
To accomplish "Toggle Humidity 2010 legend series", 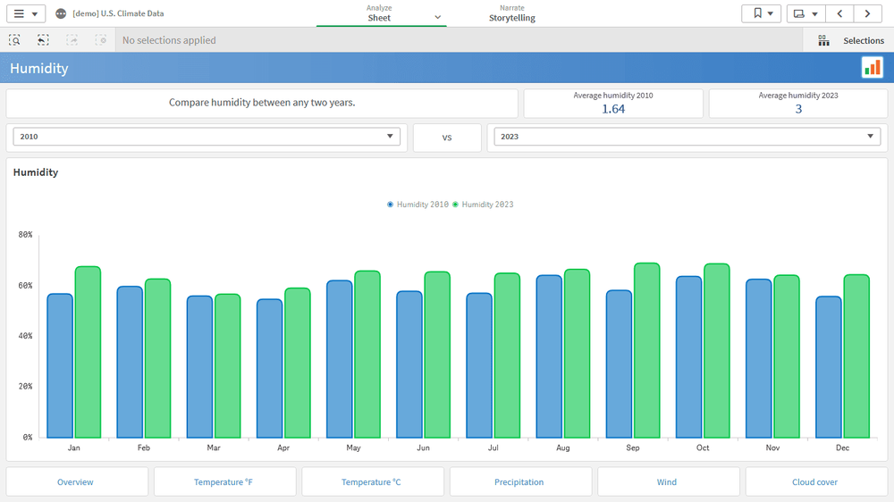I will pos(419,205).
